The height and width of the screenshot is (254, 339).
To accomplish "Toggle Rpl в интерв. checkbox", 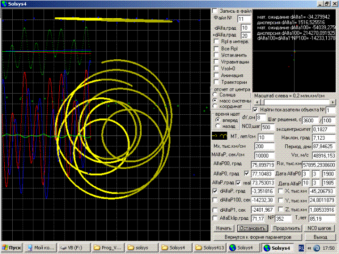I will 216,41.
